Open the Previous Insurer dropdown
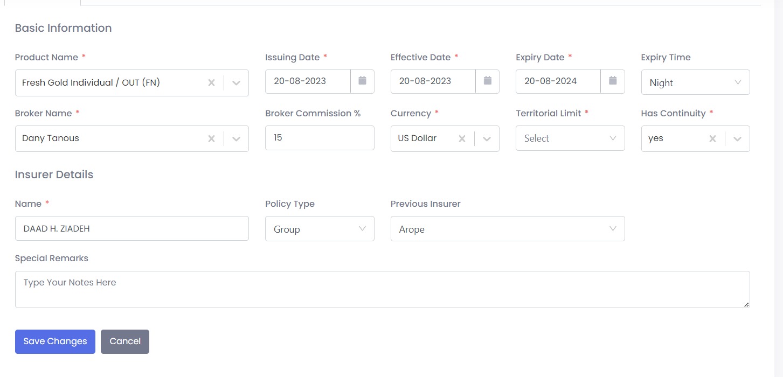Image resolution: width=783 pixels, height=377 pixels. [507, 229]
